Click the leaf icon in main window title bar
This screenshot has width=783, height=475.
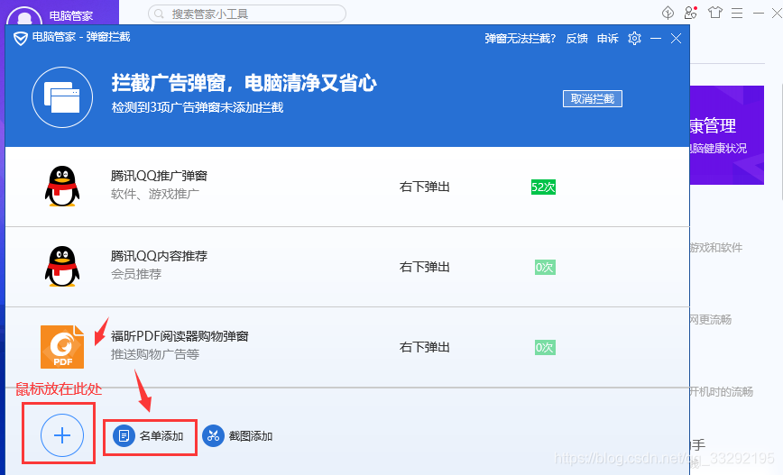coord(668,13)
